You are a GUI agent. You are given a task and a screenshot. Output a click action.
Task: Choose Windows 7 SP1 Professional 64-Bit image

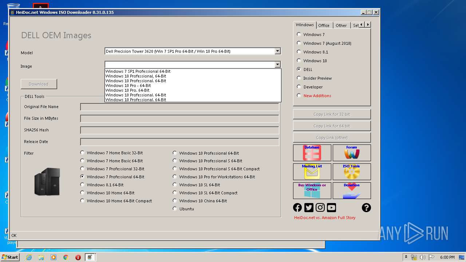[193, 71]
